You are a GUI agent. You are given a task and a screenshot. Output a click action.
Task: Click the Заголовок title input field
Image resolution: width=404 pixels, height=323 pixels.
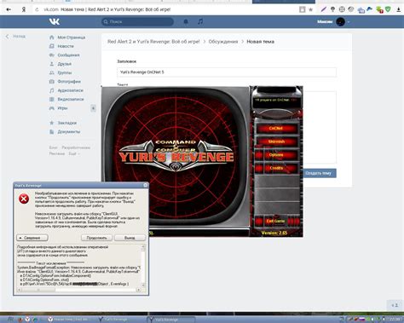click(227, 72)
